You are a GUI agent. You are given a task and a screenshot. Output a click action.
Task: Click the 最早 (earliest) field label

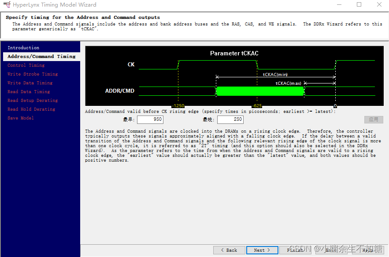[129, 120]
